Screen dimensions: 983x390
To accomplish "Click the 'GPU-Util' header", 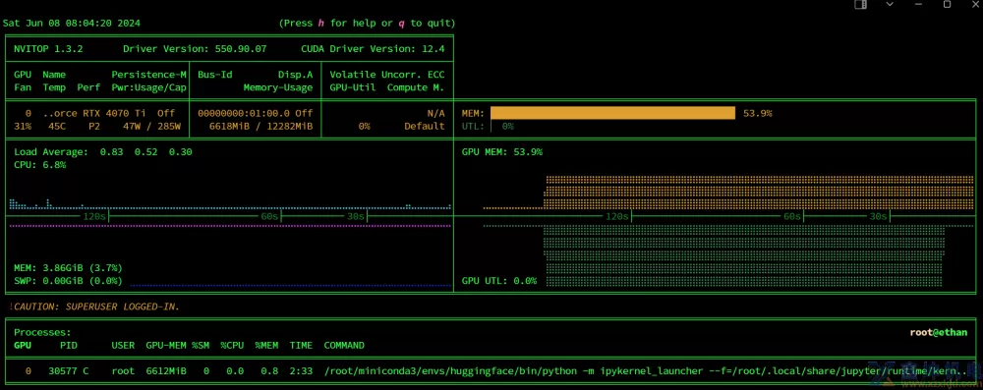I will (353, 87).
